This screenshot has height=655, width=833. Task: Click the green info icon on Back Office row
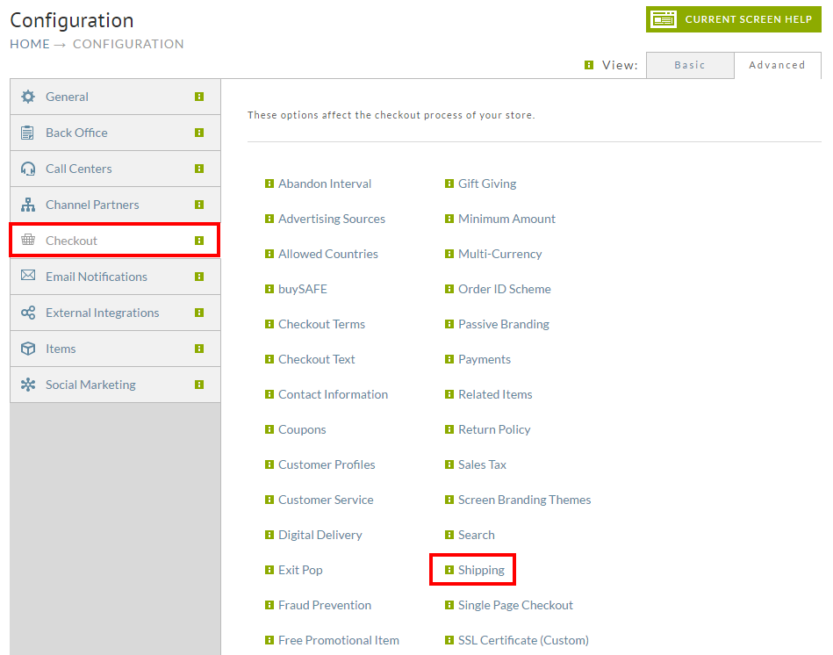(199, 133)
